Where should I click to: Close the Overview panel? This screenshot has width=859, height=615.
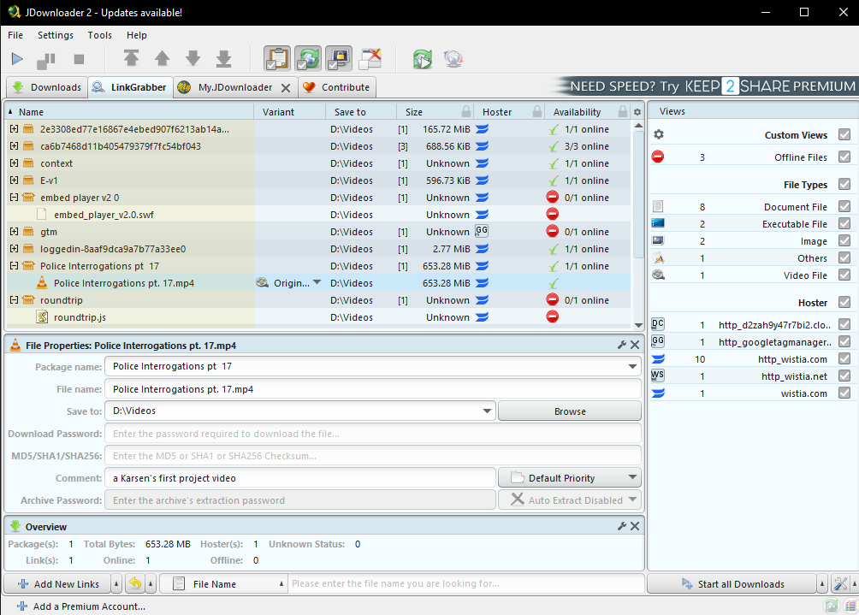click(635, 526)
